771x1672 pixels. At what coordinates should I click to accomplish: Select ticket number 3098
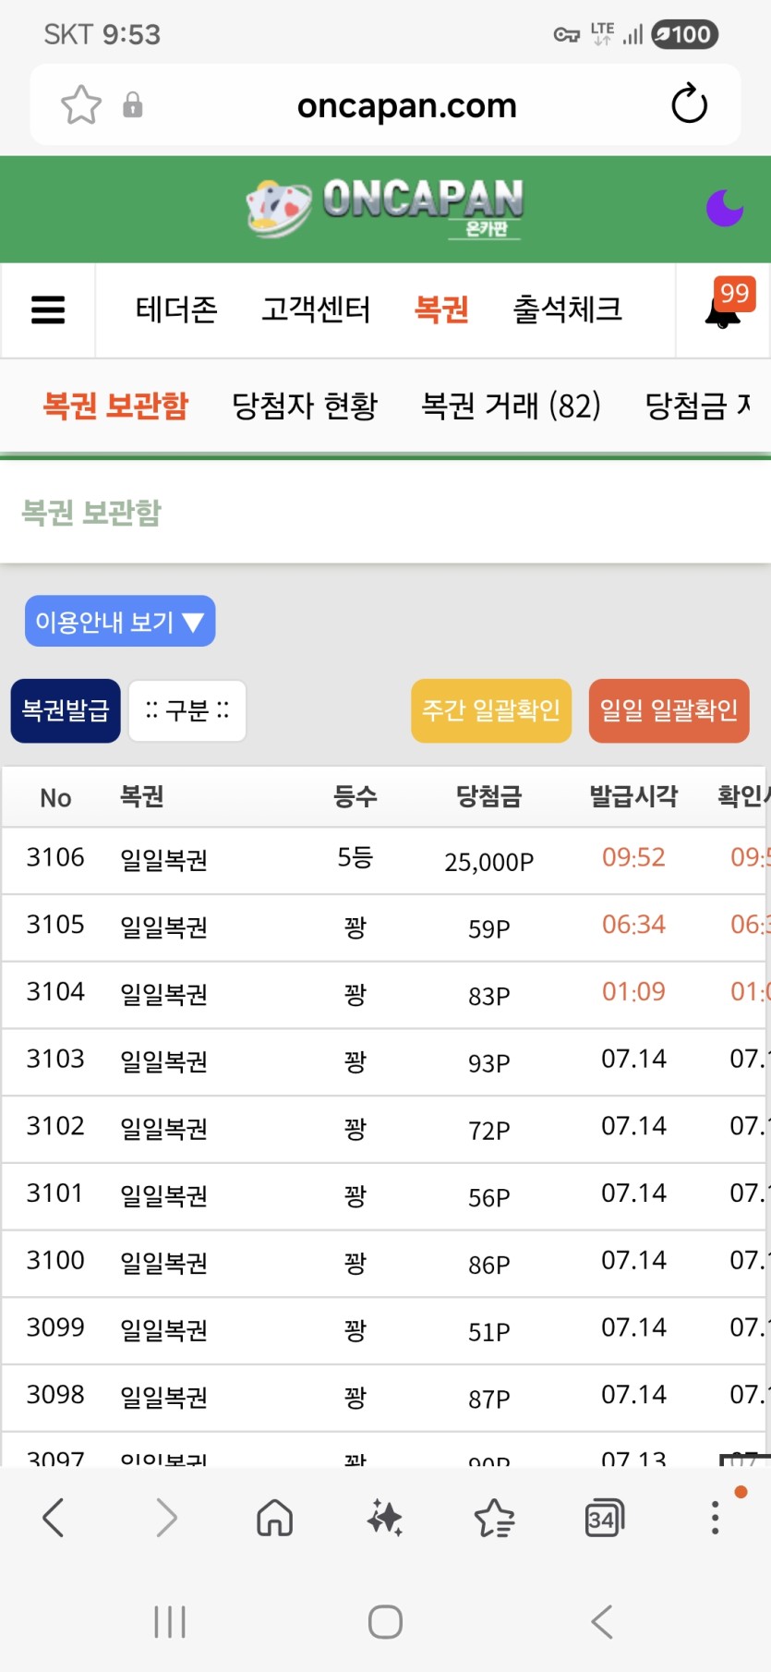coord(55,1396)
